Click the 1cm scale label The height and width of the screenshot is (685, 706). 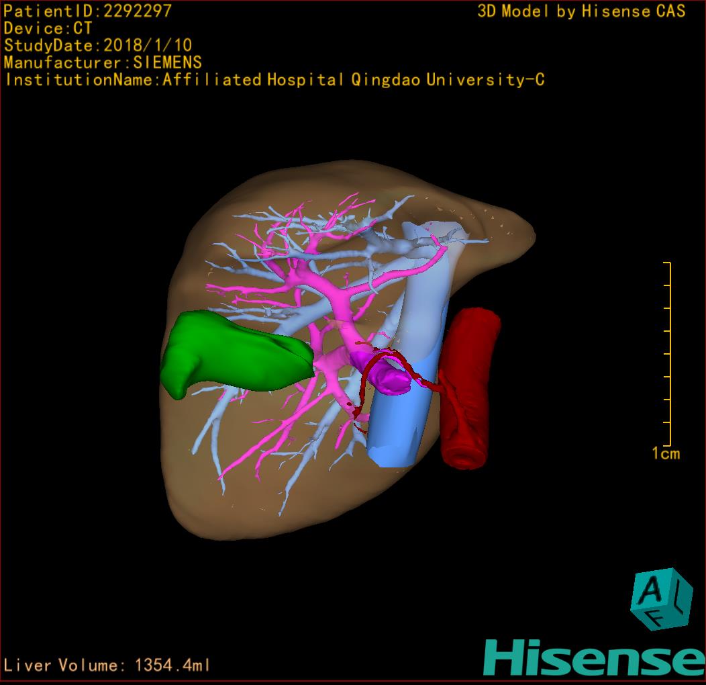click(666, 453)
